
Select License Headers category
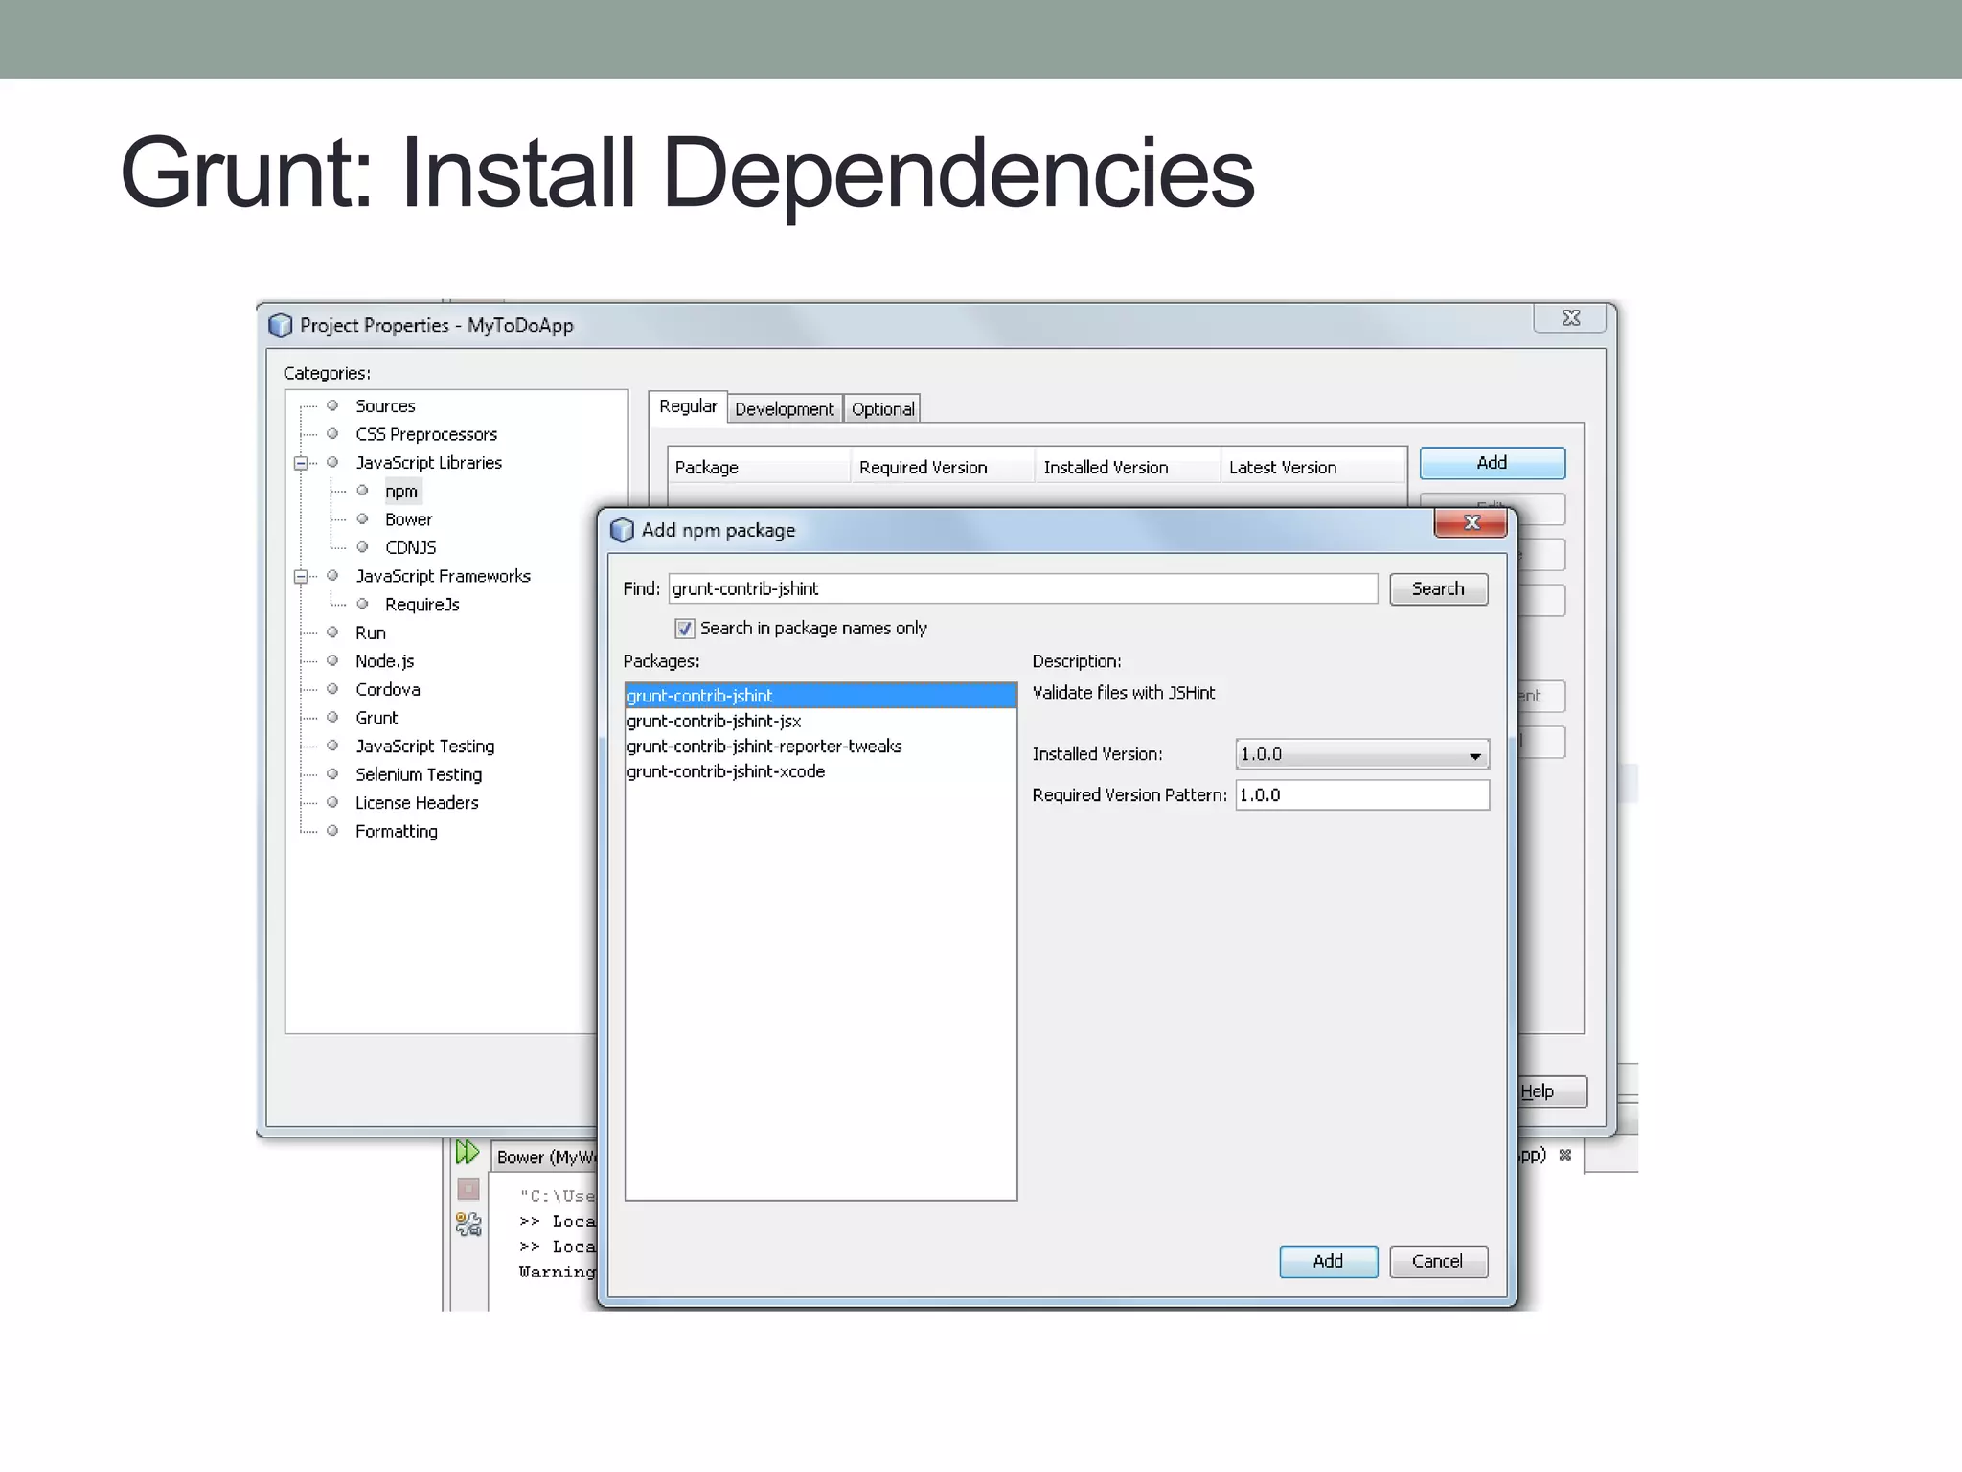point(417,803)
